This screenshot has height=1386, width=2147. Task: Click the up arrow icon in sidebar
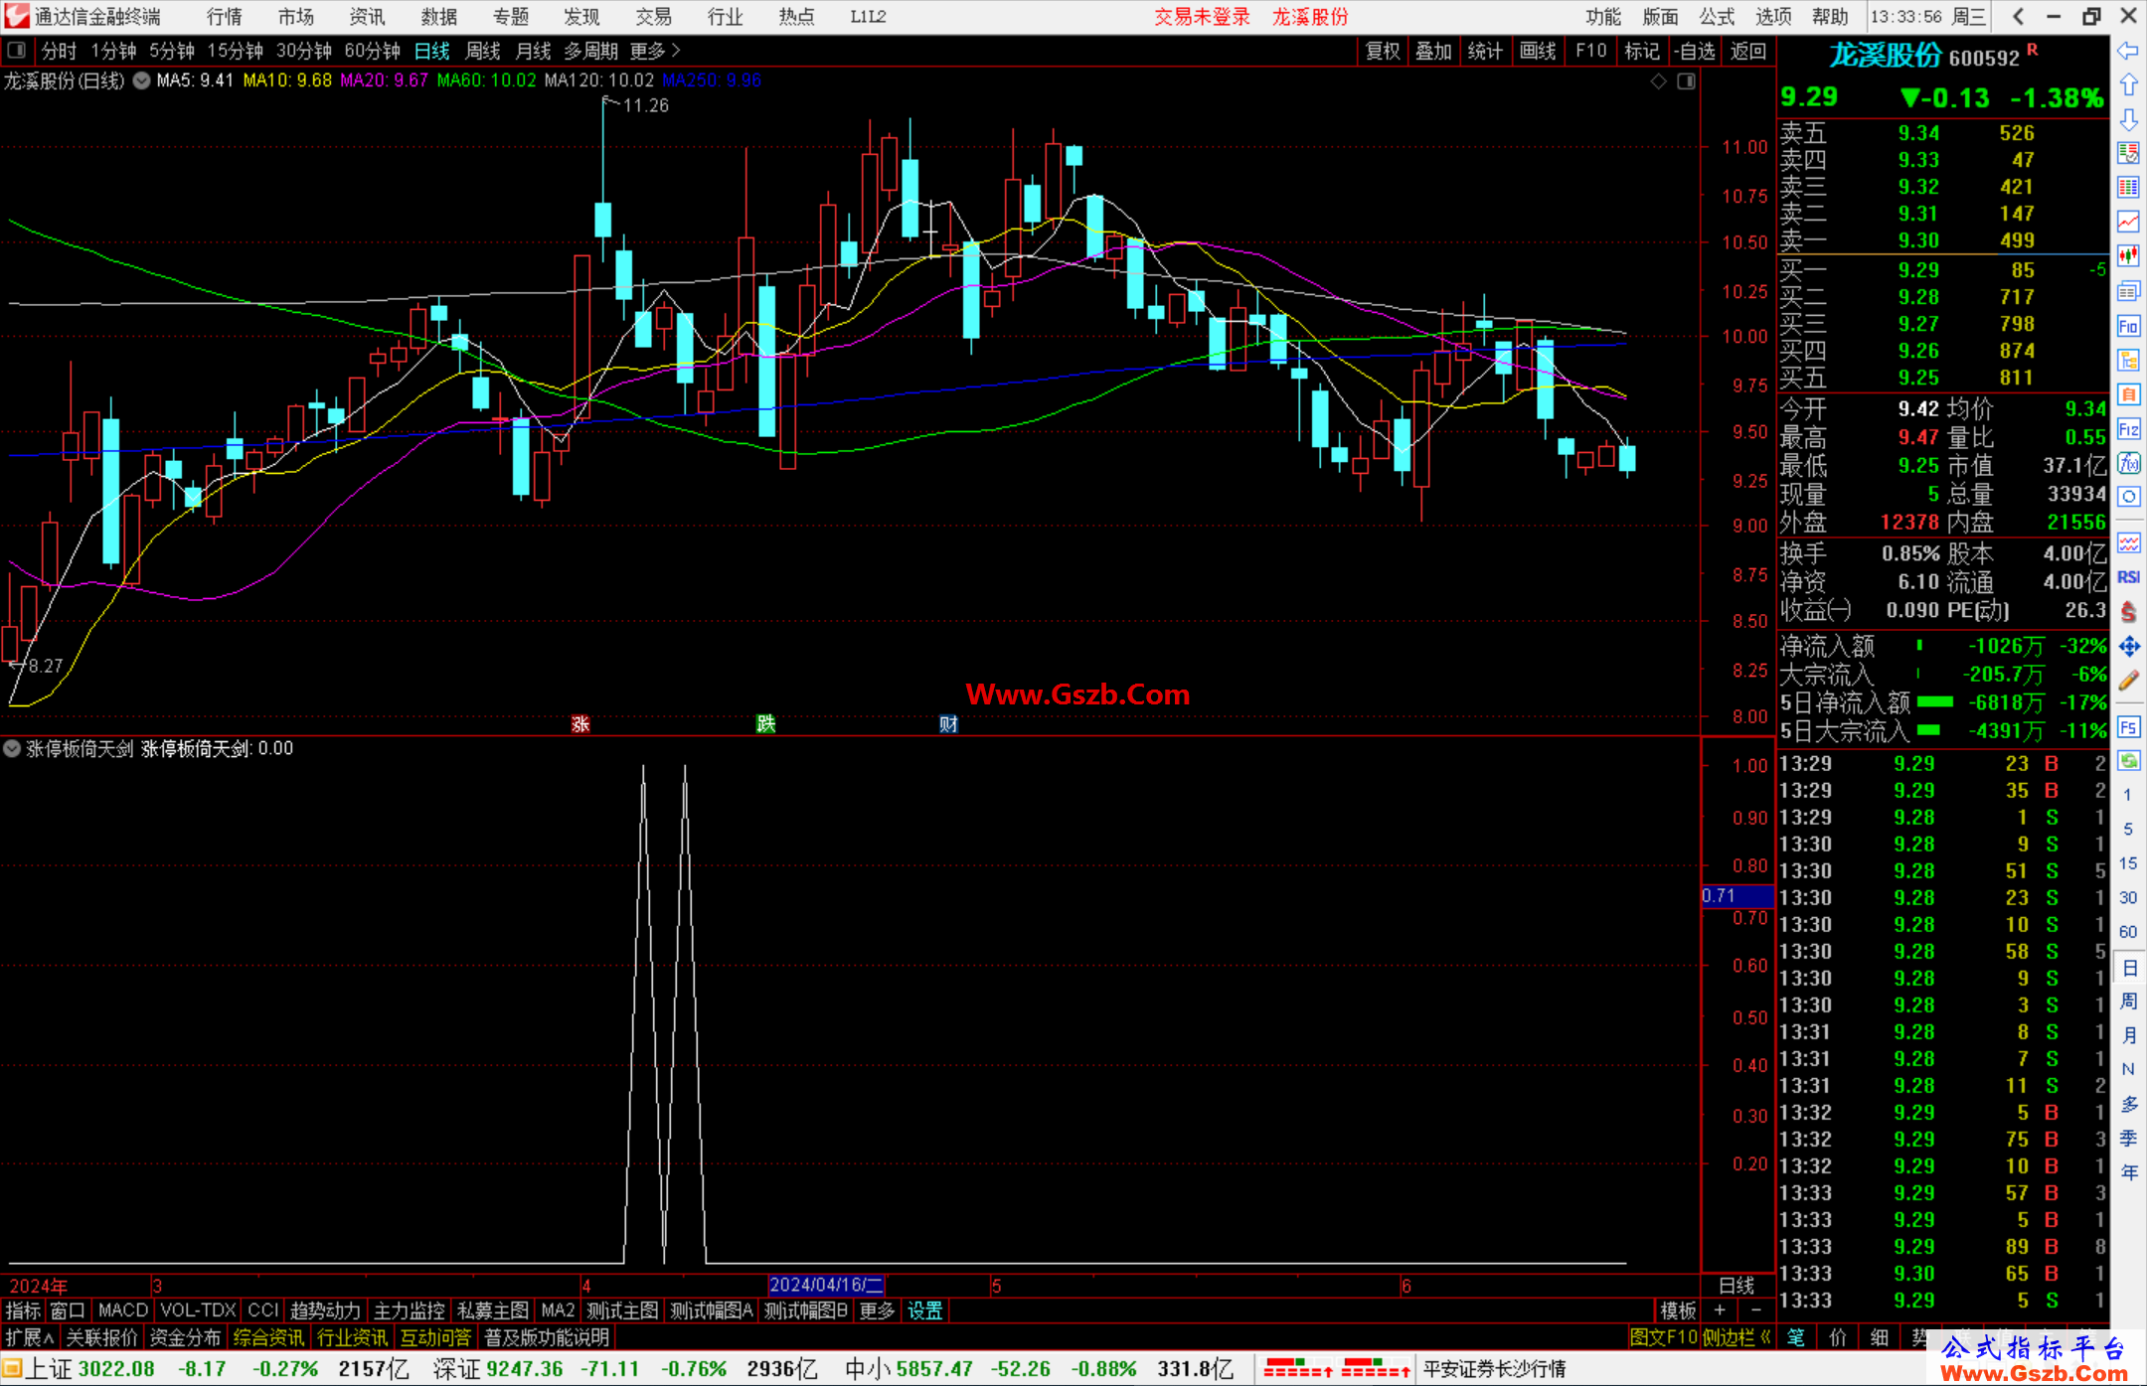coord(2128,85)
